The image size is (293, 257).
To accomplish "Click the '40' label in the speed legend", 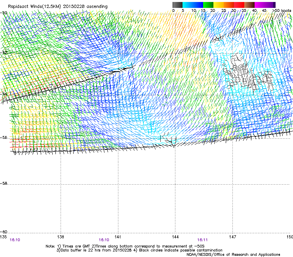I will (x=254, y=11).
